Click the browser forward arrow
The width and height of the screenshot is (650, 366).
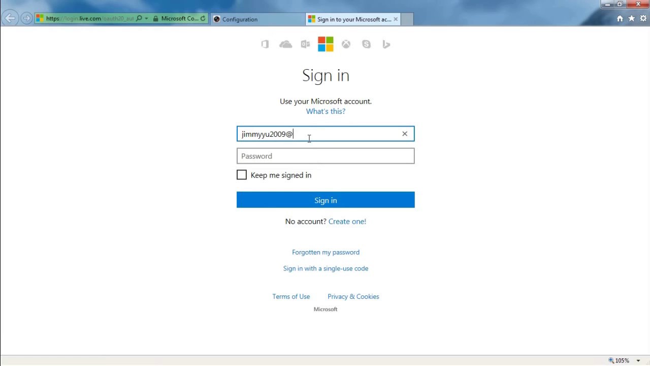[x=26, y=18]
